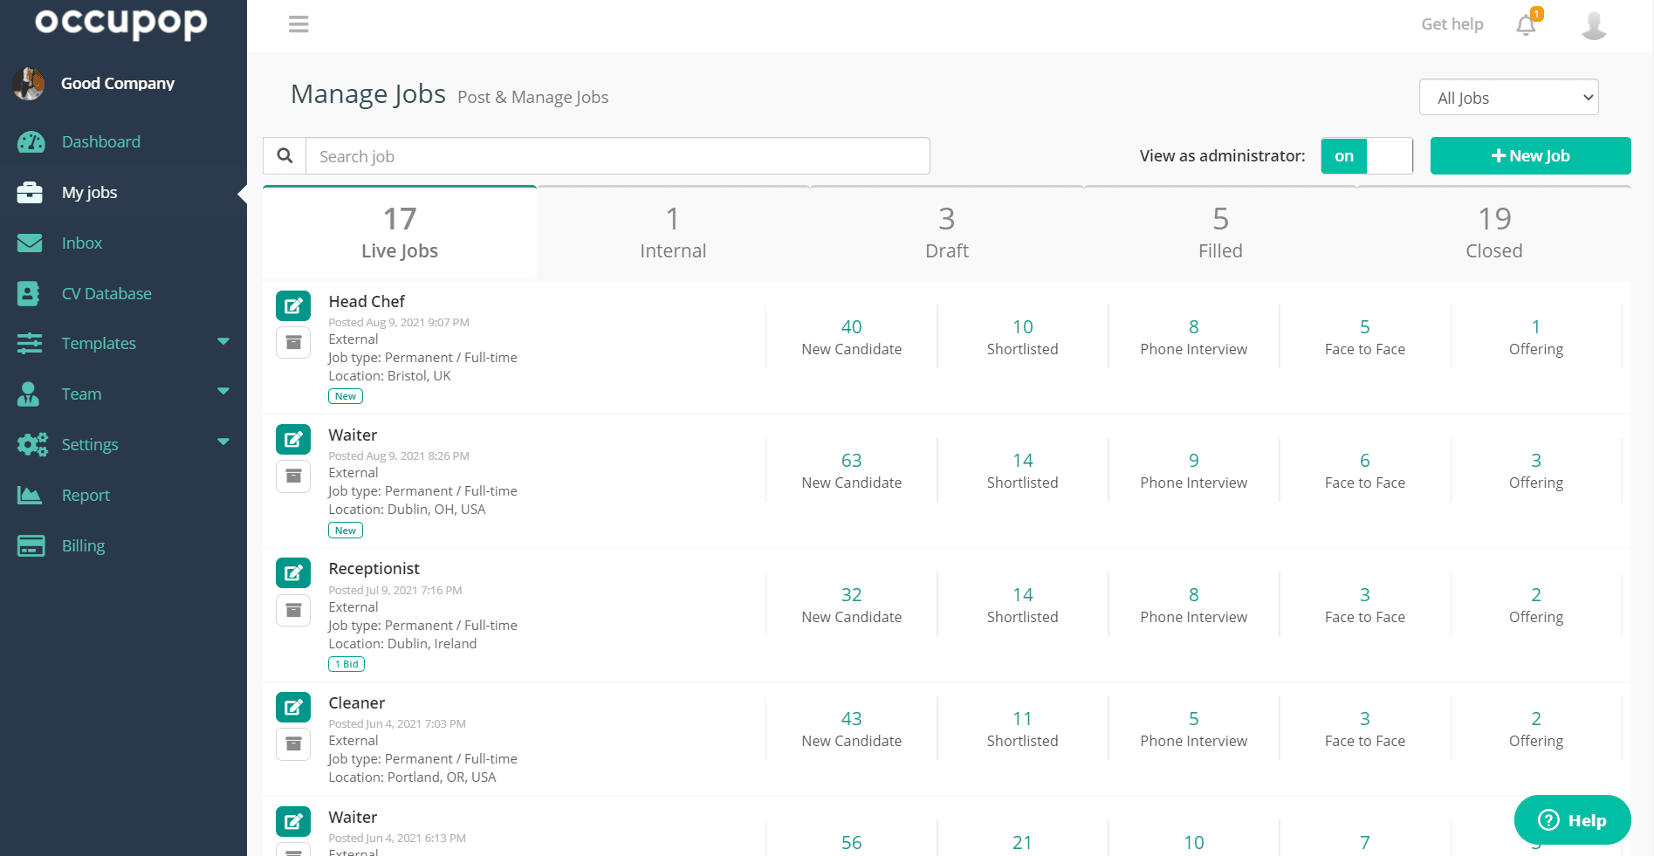Turn off View as administrator
1654x856 pixels.
[x=1389, y=155]
